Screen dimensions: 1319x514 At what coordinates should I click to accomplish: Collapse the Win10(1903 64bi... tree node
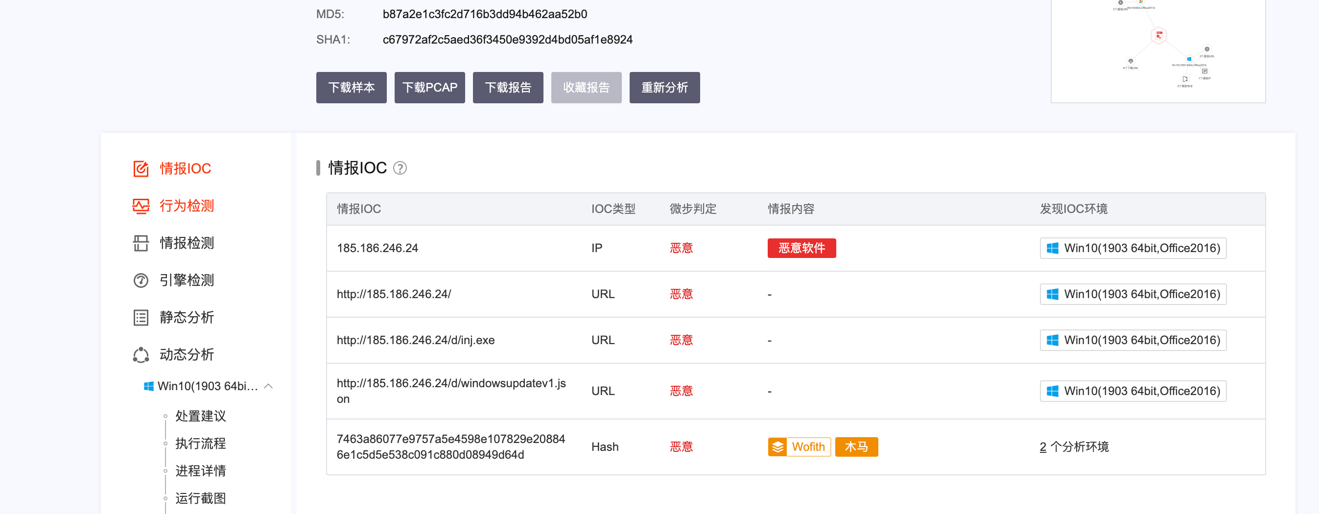[x=268, y=386]
